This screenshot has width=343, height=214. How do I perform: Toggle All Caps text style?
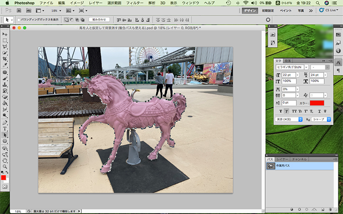pyautogui.click(x=294, y=111)
